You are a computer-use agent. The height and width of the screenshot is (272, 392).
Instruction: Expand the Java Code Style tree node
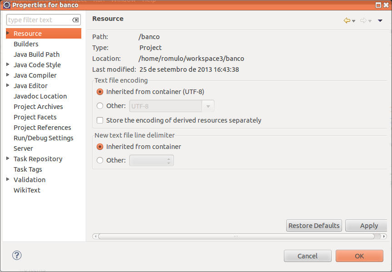point(8,64)
